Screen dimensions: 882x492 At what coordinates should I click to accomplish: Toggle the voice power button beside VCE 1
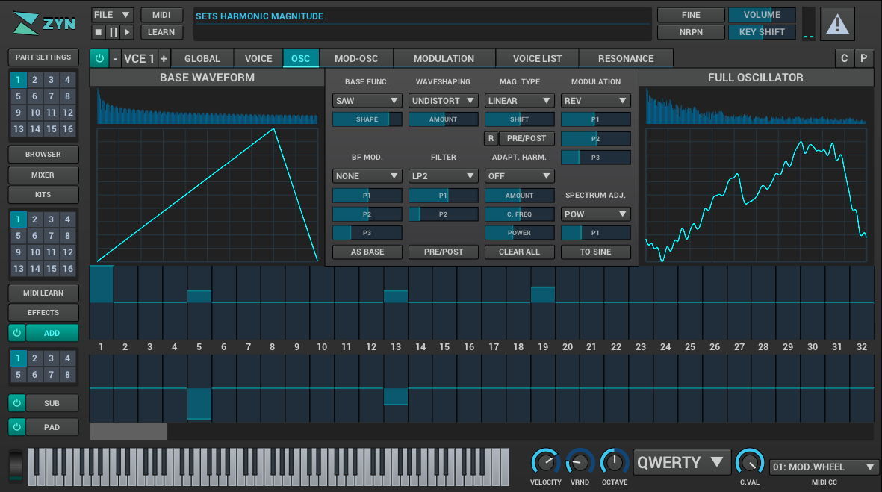click(99, 59)
